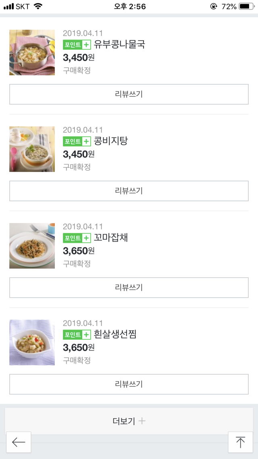Tap the 포인트+ badge beside 콩비지탕
Image resolution: width=258 pixels, height=459 pixels.
pyautogui.click(x=77, y=141)
